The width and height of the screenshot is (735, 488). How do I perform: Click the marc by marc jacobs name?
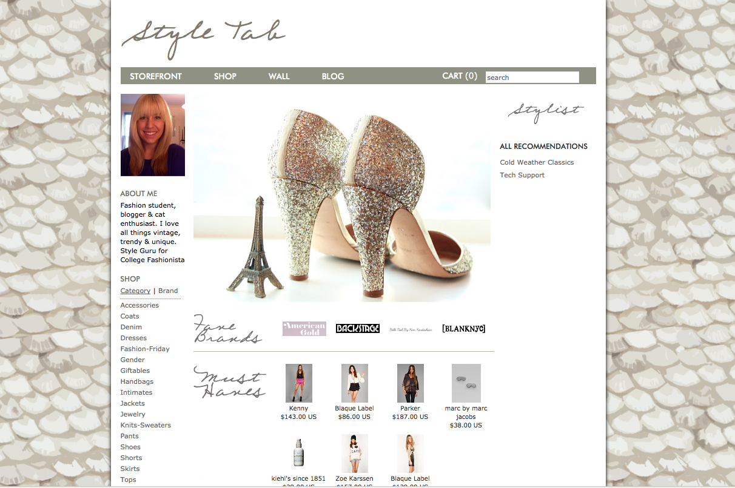click(466, 412)
